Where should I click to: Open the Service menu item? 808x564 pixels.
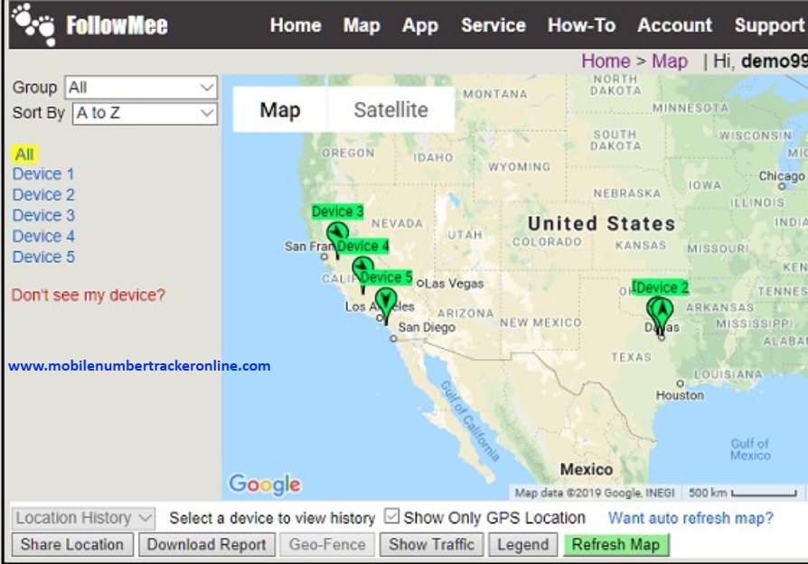click(x=493, y=25)
